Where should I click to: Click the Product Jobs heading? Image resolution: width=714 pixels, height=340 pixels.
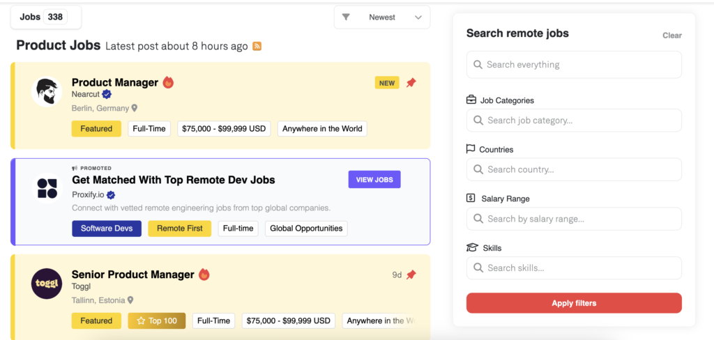pyautogui.click(x=59, y=45)
